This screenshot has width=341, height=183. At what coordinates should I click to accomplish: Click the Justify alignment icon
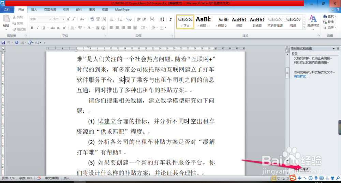coord(129,28)
